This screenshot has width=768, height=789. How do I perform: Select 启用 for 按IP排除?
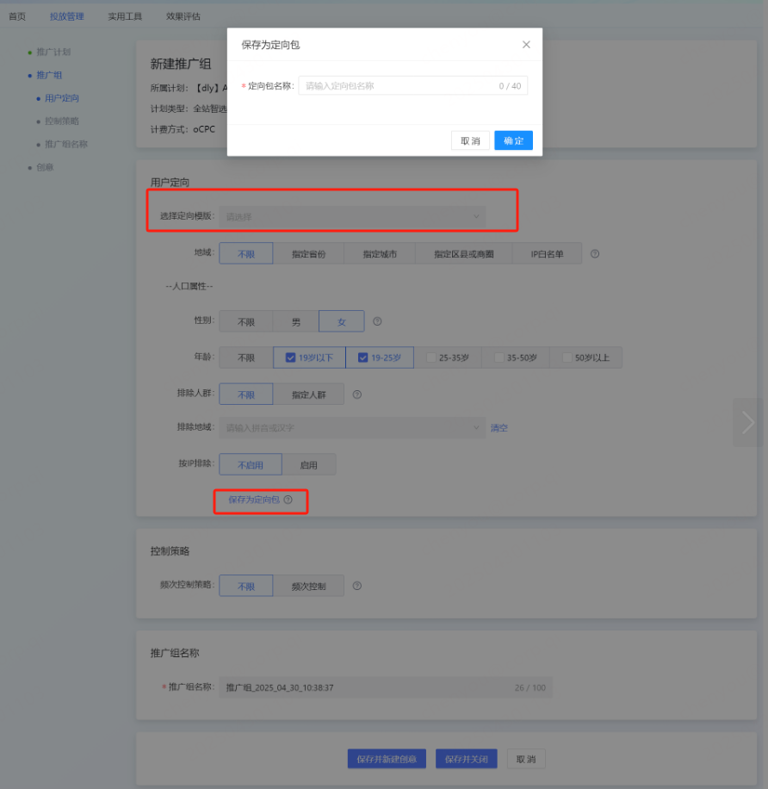pyautogui.click(x=309, y=464)
